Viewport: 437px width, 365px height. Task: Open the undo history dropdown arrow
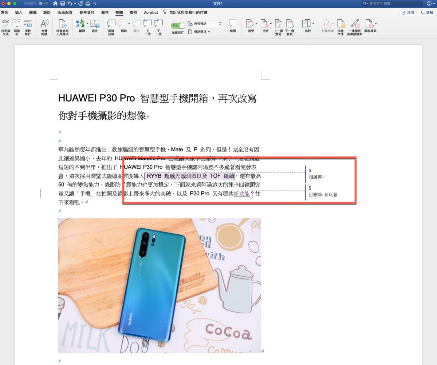[x=75, y=4]
